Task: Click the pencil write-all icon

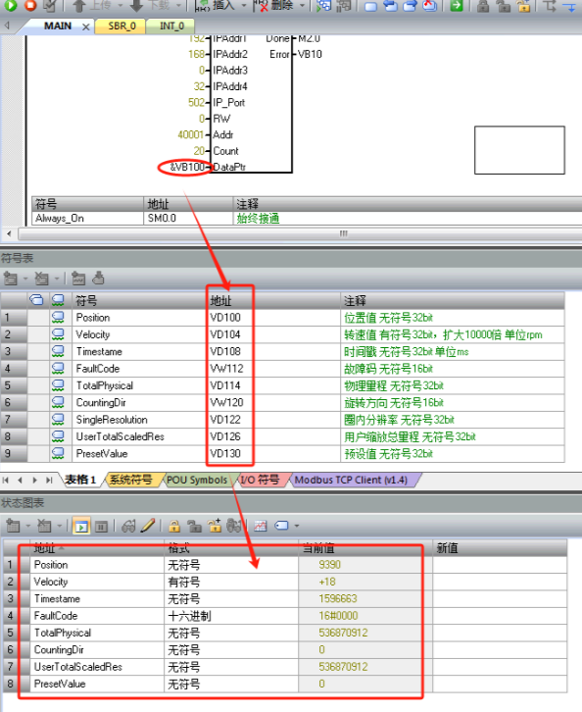Action: 147,526
